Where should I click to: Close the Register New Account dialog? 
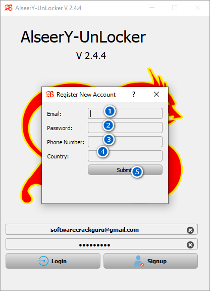[x=156, y=94]
